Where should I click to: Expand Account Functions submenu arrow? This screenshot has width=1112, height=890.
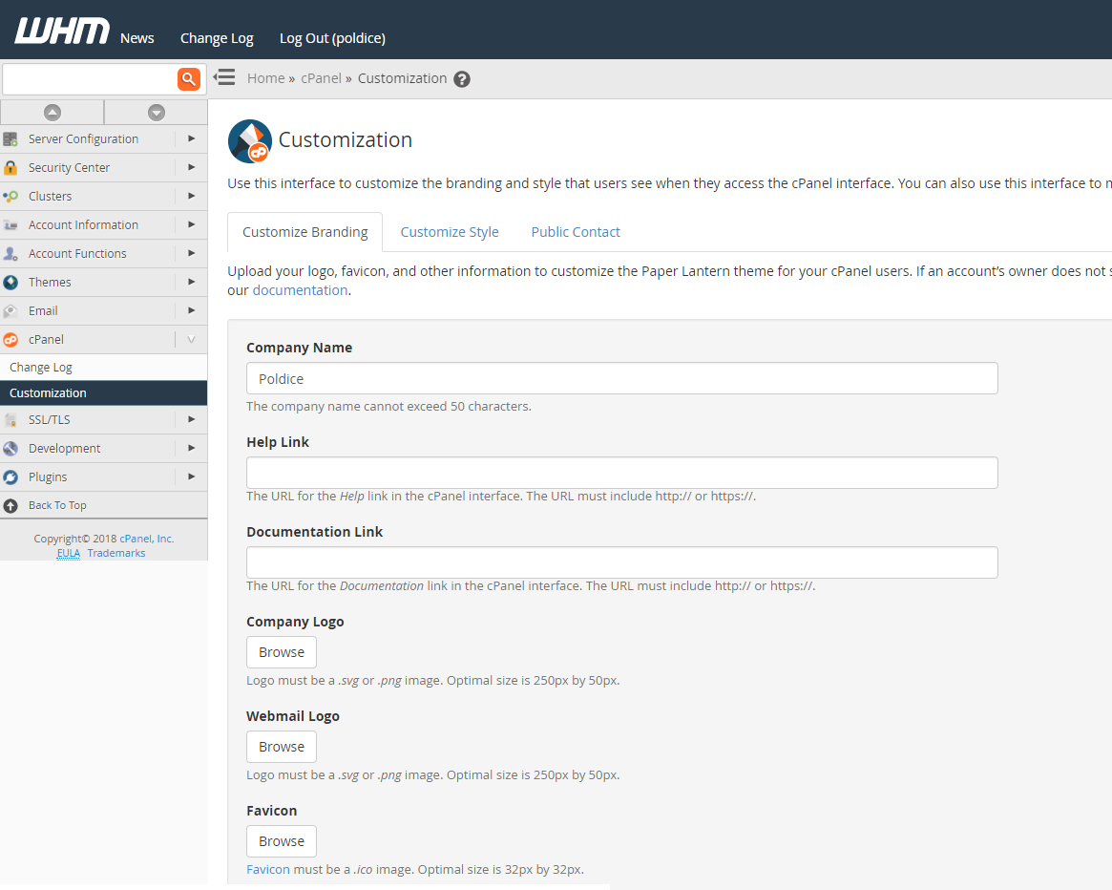[192, 253]
